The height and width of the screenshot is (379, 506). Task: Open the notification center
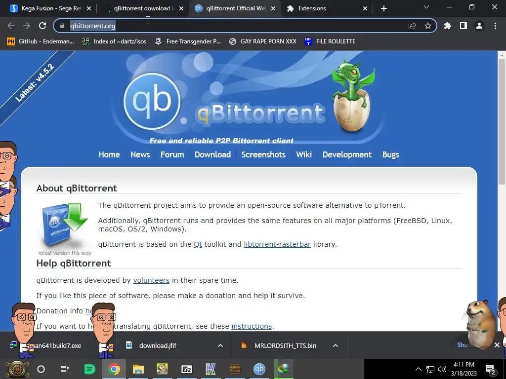pyautogui.click(x=491, y=369)
